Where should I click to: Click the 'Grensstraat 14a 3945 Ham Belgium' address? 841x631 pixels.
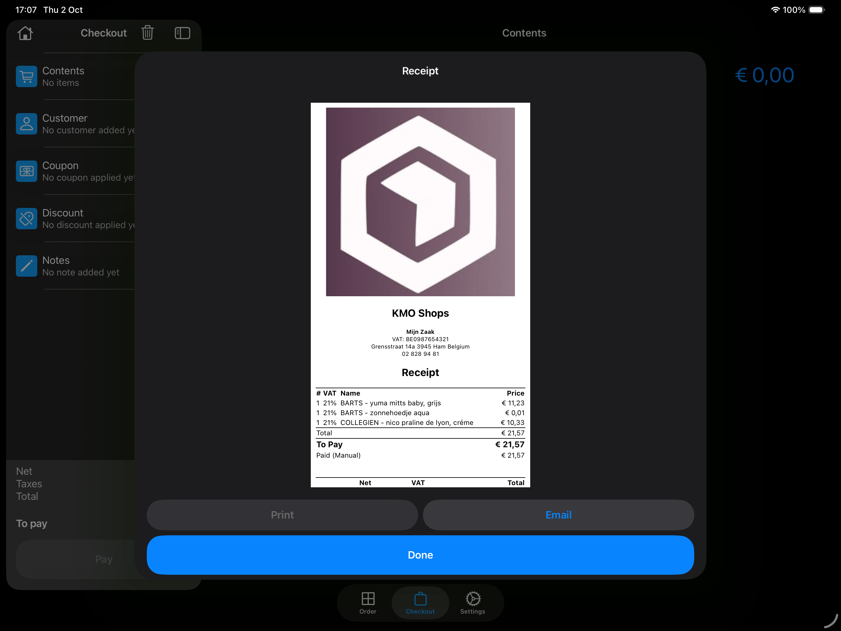(420, 346)
